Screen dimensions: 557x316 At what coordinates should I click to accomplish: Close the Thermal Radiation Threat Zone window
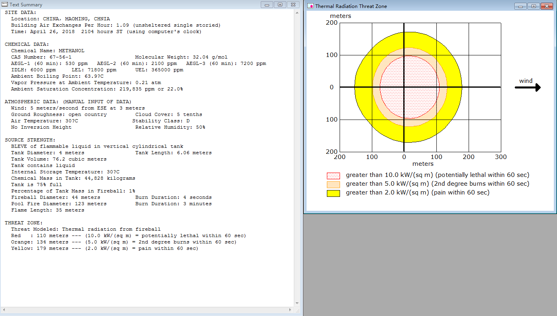(547, 6)
